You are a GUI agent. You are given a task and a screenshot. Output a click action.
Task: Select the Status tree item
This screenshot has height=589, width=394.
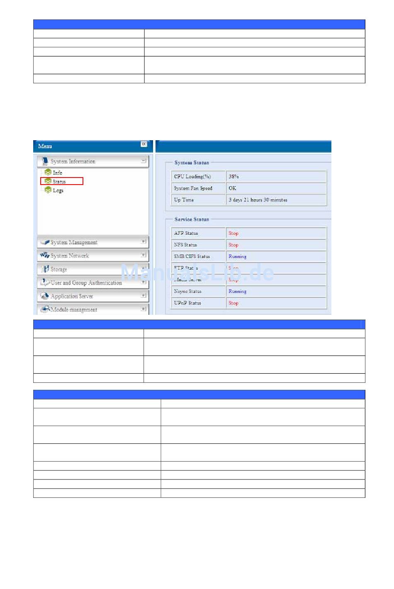[59, 182]
